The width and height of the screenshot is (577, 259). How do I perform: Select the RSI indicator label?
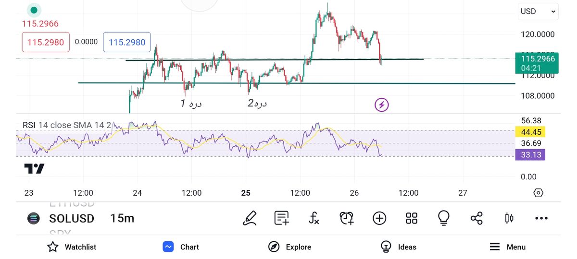click(x=29, y=125)
